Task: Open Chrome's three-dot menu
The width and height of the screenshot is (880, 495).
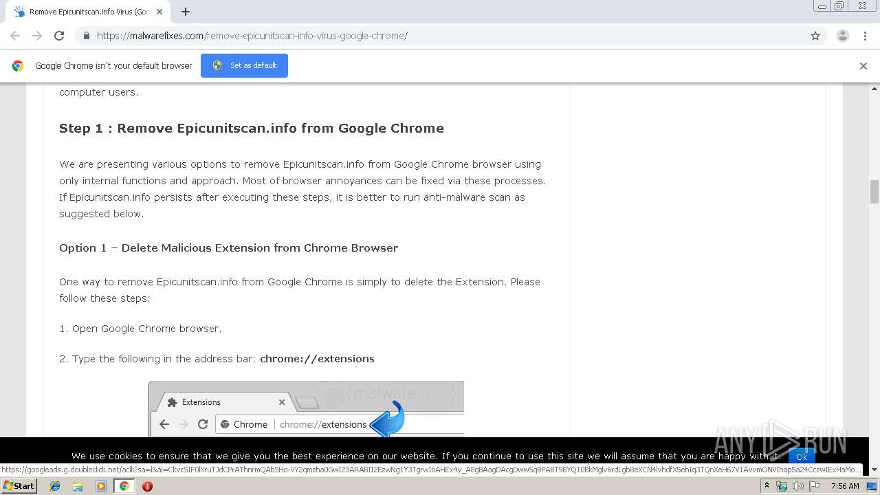Action: 865,36
